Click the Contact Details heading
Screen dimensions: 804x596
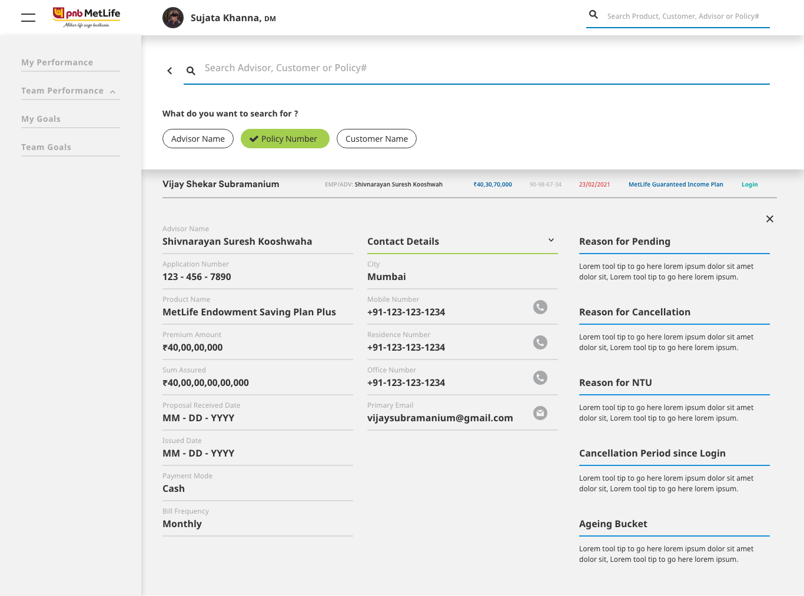[403, 242]
